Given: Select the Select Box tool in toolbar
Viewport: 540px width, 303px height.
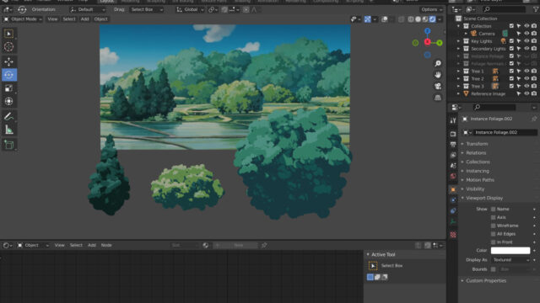Looking at the screenshot, I should (x=9, y=34).
